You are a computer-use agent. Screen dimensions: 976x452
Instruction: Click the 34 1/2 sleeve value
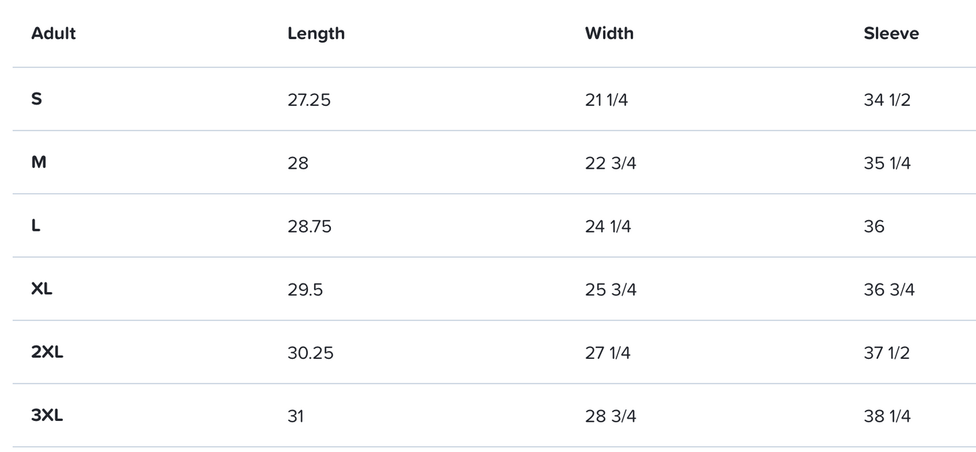coord(887,101)
